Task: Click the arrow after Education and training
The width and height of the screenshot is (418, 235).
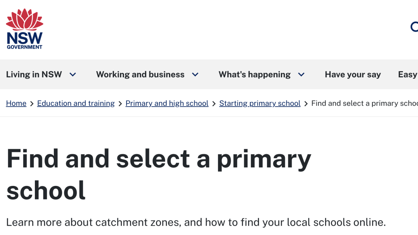Action: click(120, 104)
